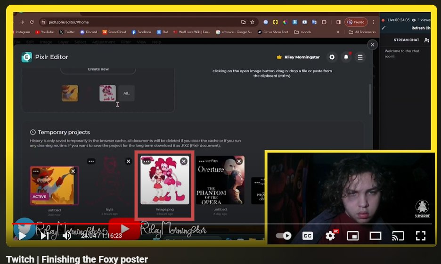Click the Pixlr Editor logo
This screenshot has height=264, width=441.
coord(27,57)
